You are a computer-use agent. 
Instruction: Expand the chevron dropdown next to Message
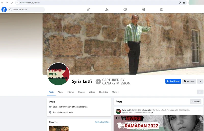point(200,81)
